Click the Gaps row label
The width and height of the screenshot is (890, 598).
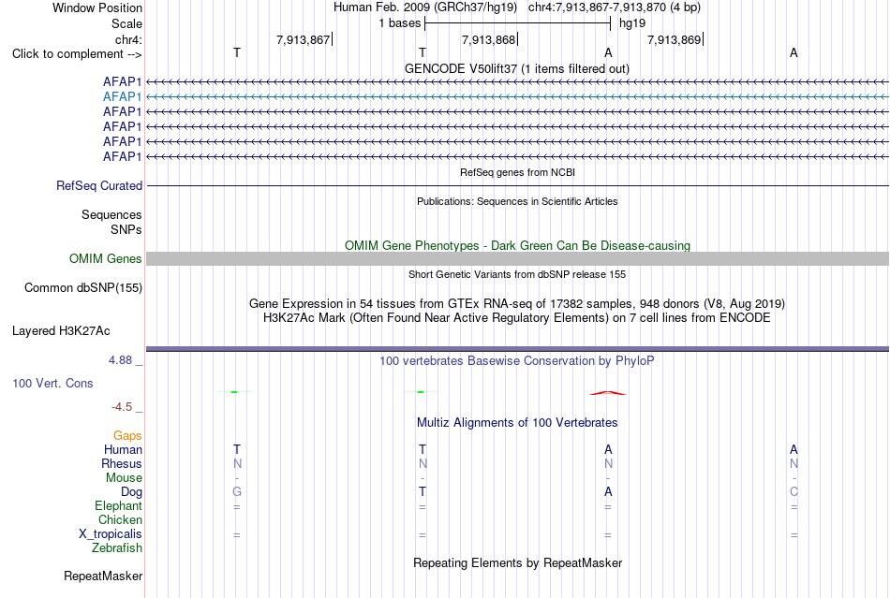127,436
